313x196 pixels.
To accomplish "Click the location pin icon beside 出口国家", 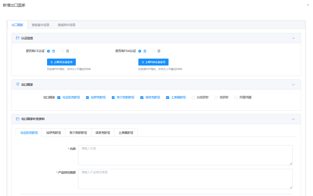I will coord(18,84).
